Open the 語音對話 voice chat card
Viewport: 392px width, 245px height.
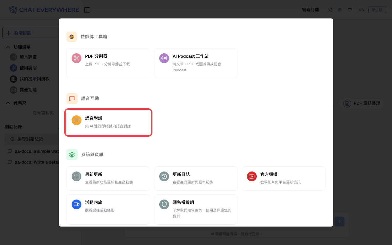108,122
